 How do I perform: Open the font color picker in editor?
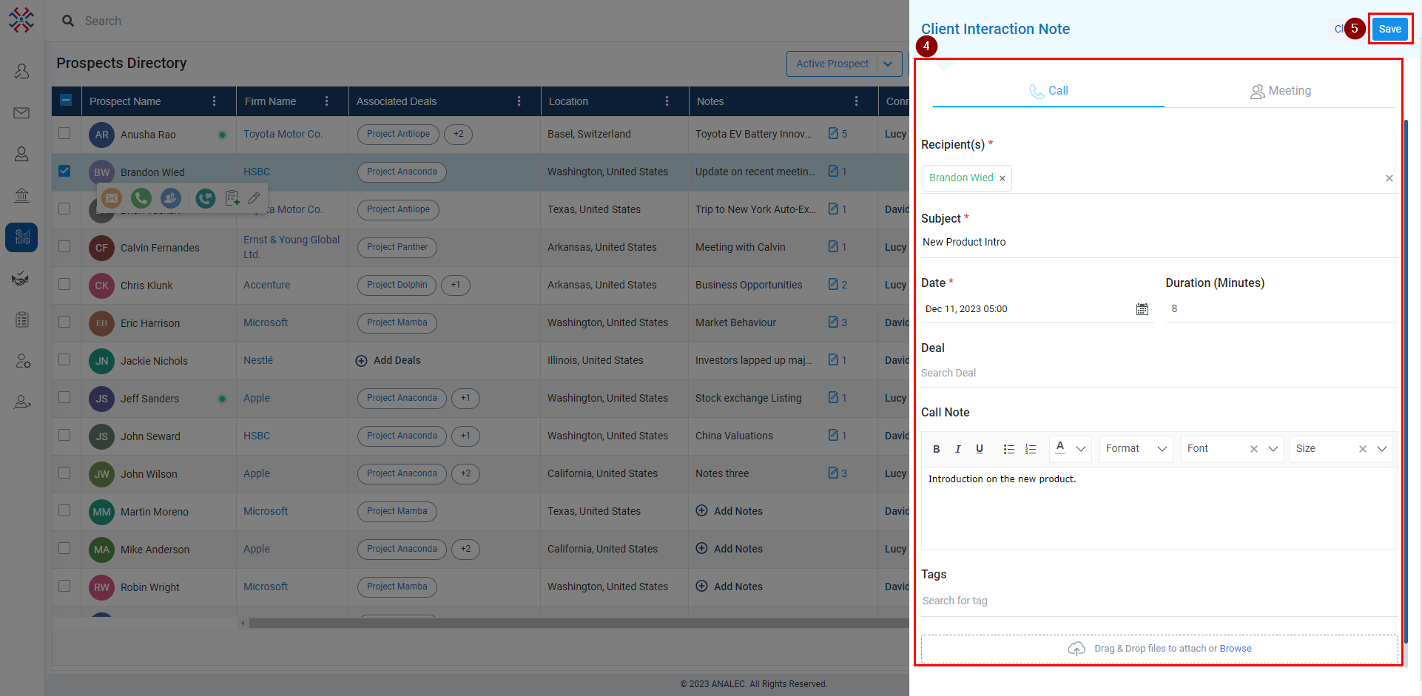click(x=1071, y=449)
